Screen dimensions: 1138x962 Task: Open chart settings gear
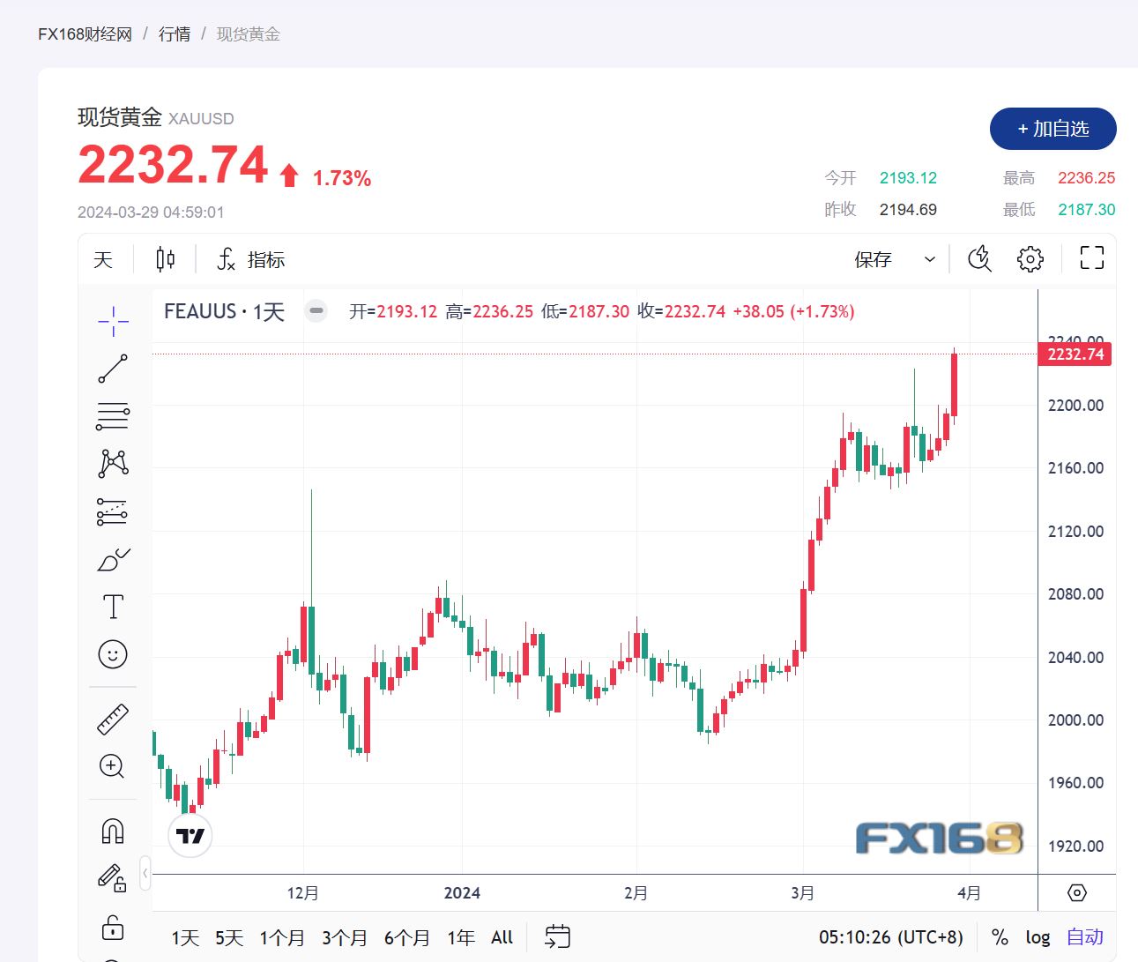pos(1030,258)
